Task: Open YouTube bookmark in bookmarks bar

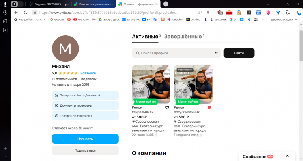Action: (81, 19)
